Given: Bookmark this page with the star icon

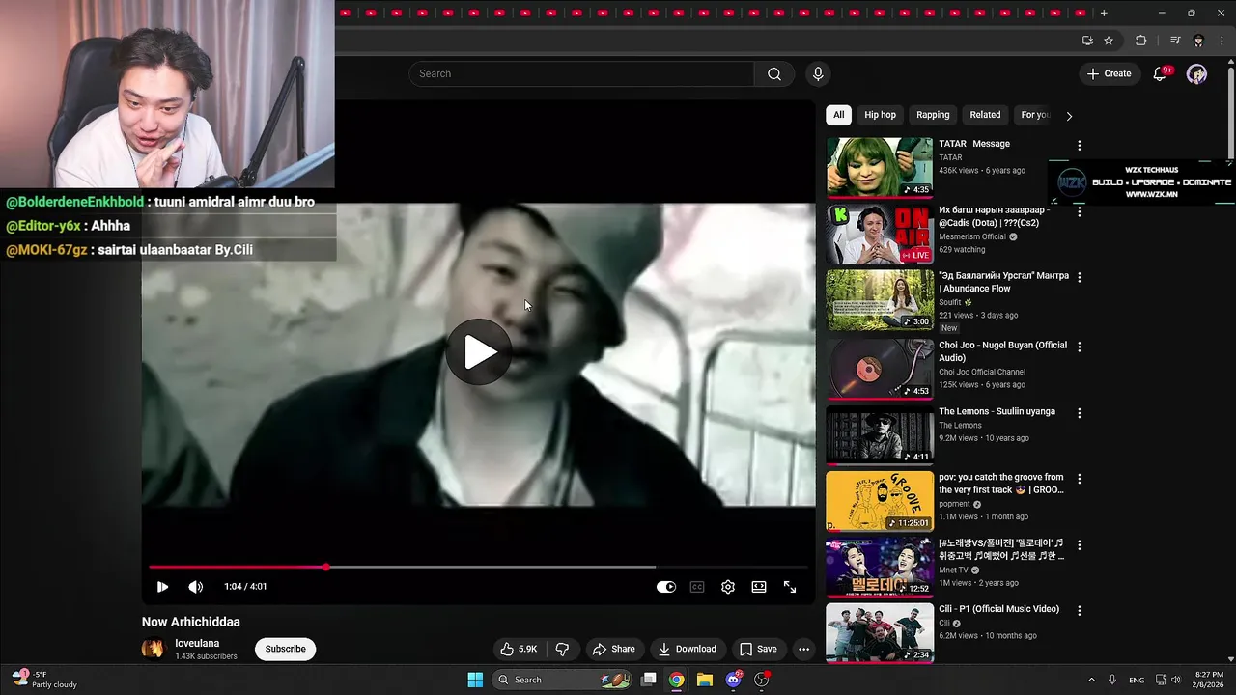Looking at the screenshot, I should 1109,41.
